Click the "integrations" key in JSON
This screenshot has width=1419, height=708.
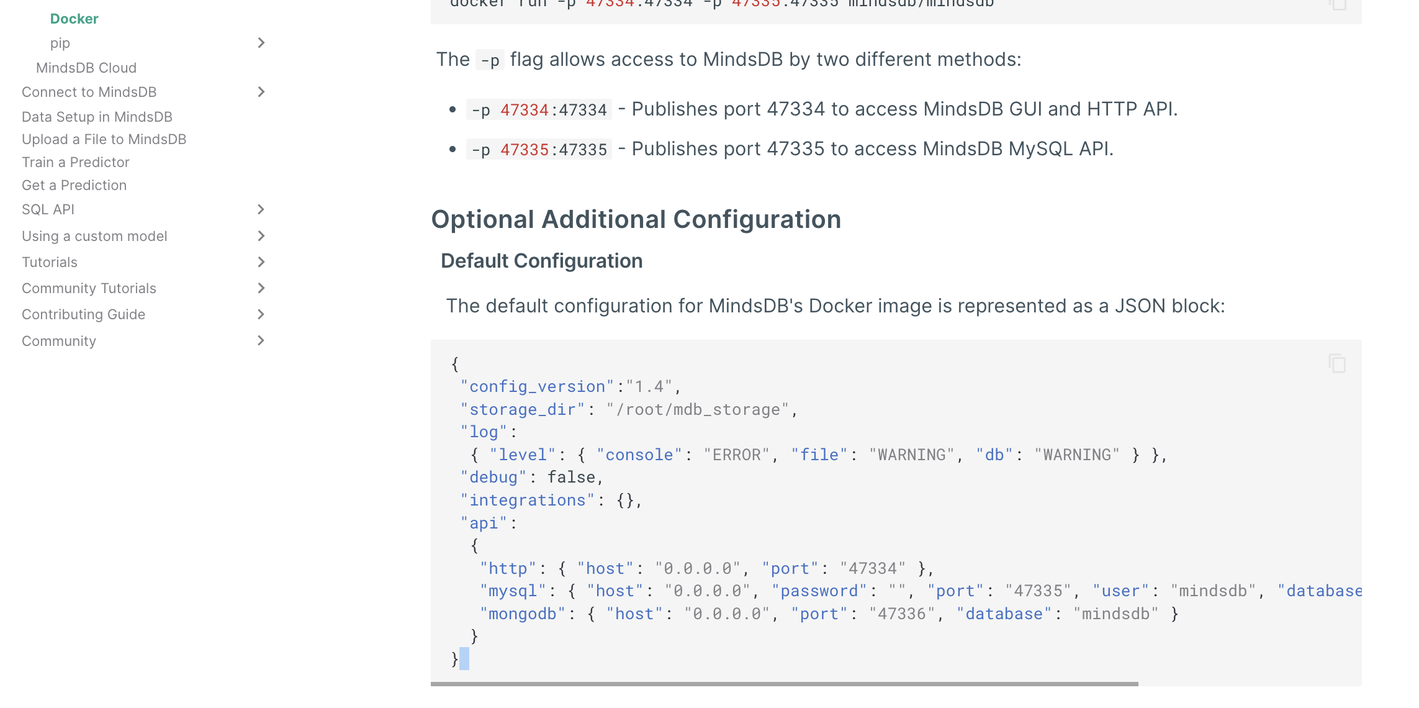(527, 500)
